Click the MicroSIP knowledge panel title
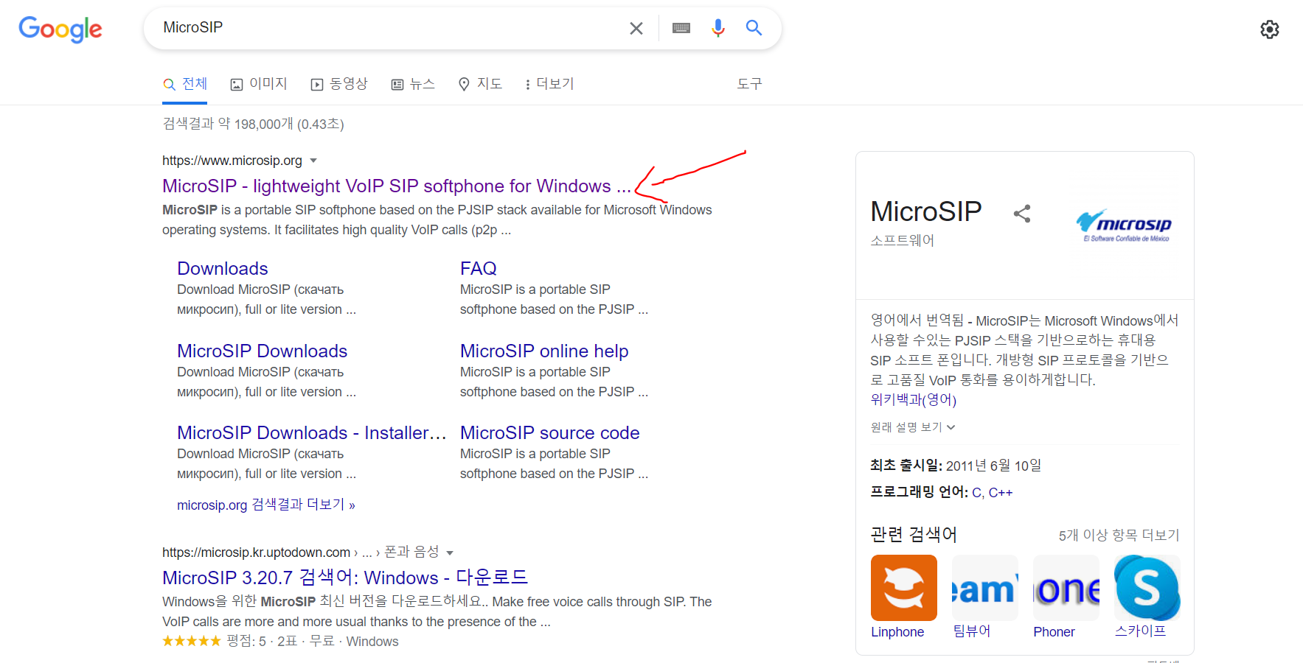Image resolution: width=1303 pixels, height=663 pixels. pos(926,211)
